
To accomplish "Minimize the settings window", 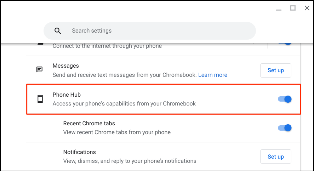I will coord(278,8).
